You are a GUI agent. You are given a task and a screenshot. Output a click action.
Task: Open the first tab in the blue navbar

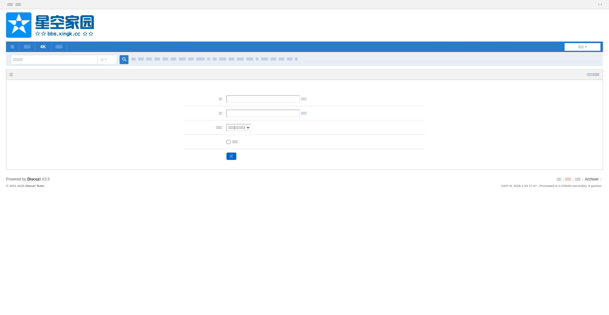click(x=12, y=47)
